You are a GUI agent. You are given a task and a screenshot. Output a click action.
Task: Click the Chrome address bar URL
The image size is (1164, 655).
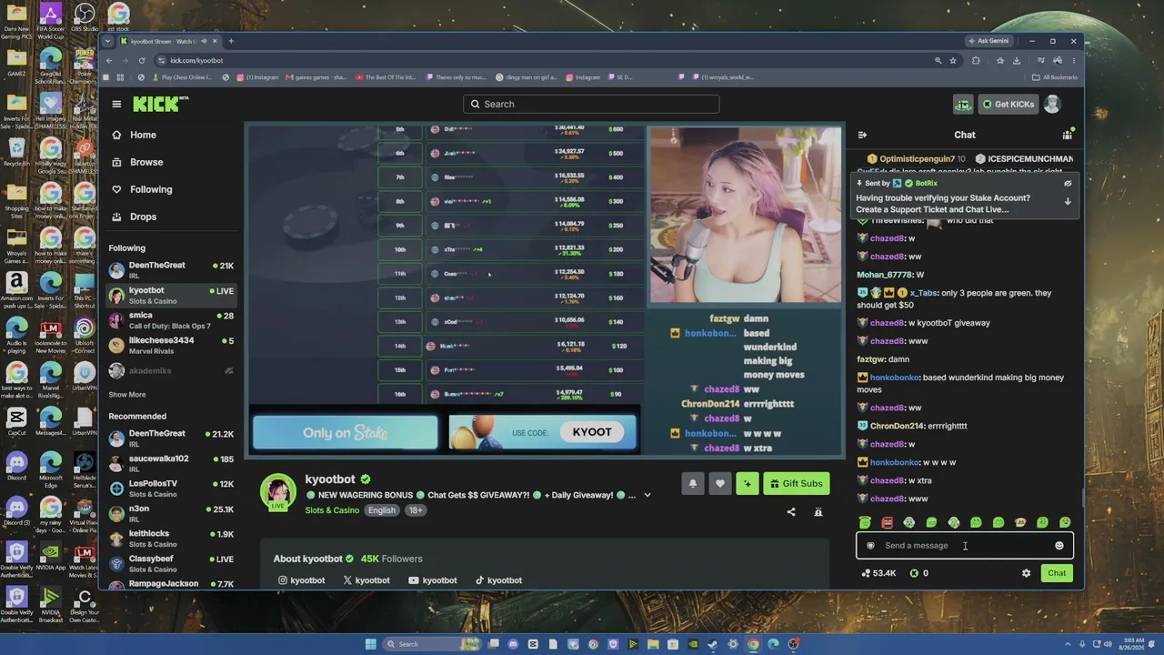pyautogui.click(x=196, y=61)
